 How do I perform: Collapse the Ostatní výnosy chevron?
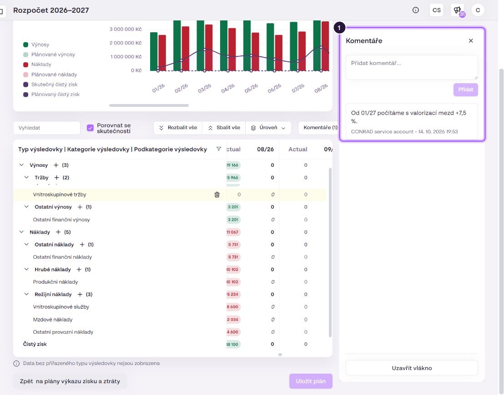coord(27,207)
